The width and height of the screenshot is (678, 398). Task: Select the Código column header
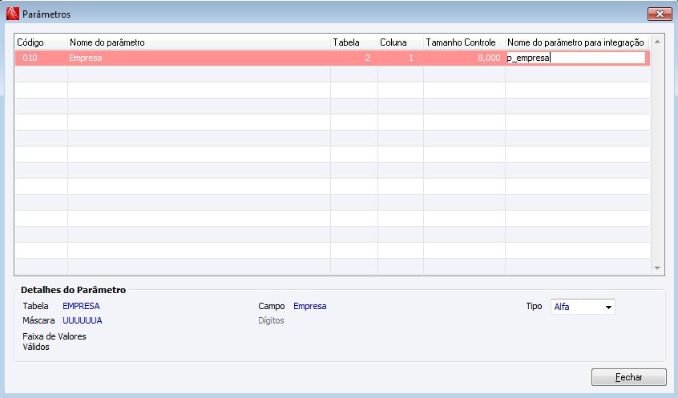coord(41,42)
